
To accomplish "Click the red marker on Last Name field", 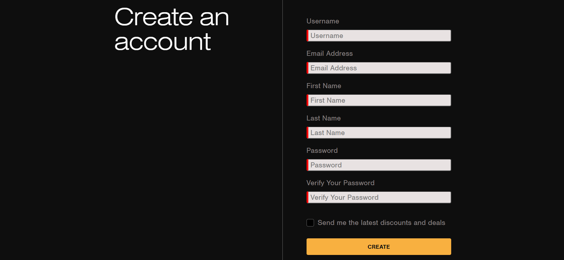I will [x=307, y=133].
